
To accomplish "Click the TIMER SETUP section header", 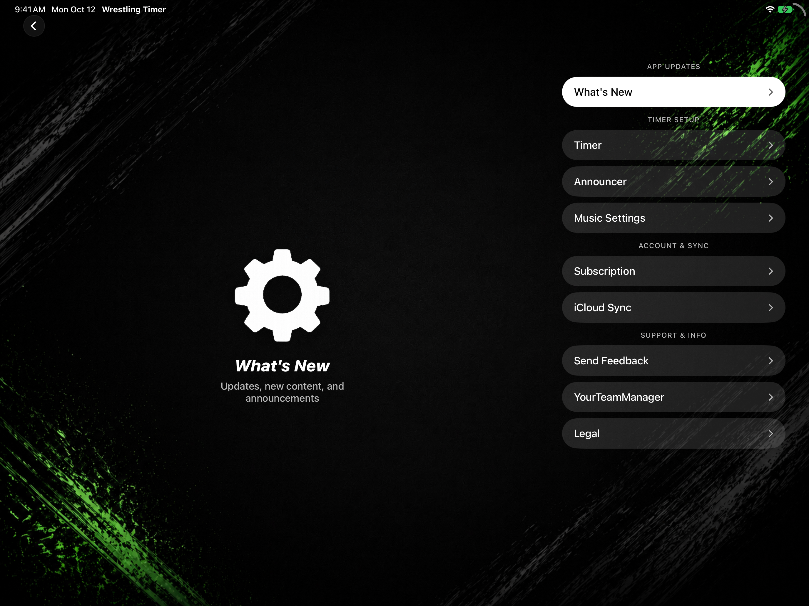I will [x=673, y=119].
